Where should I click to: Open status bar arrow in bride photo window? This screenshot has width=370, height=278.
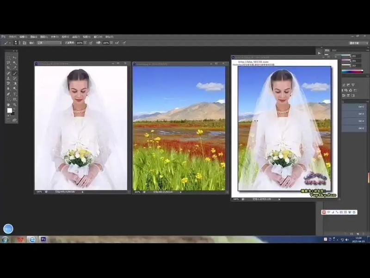pos(82,192)
